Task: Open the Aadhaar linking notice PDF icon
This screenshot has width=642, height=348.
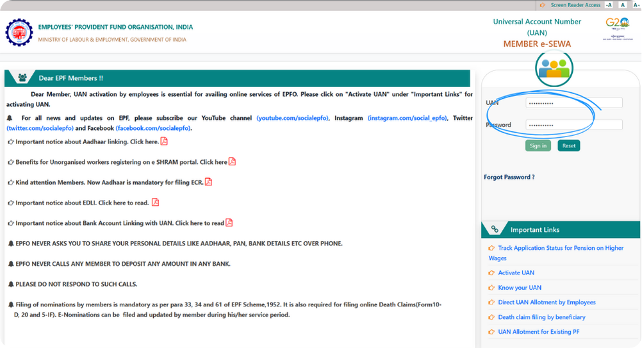Action: coord(164,142)
